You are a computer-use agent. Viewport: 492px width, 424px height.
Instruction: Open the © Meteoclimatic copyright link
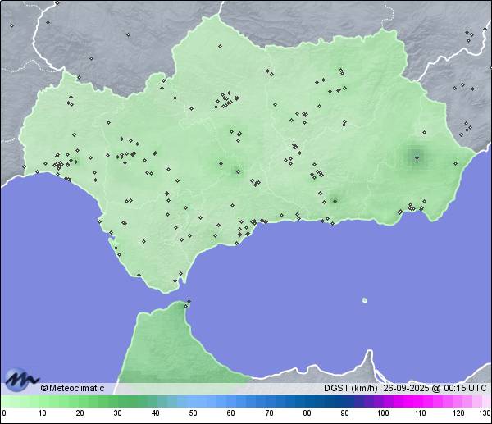click(72, 388)
